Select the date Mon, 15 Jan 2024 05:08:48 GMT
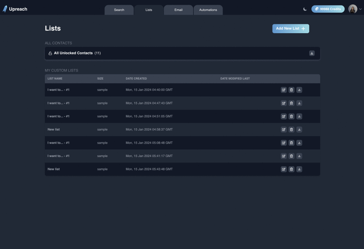The image size is (364, 249). tap(149, 143)
